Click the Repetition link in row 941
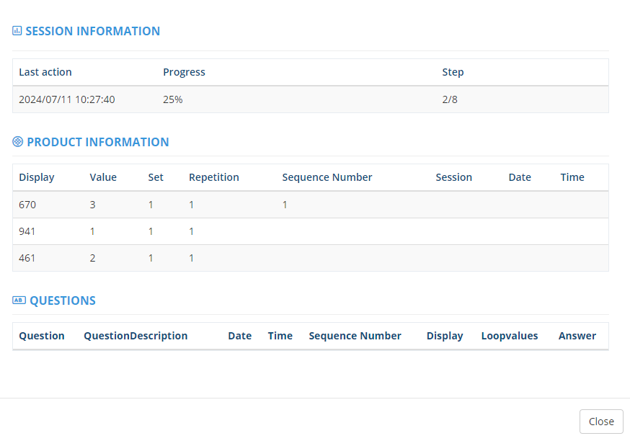This screenshot has width=630, height=441. tap(192, 231)
